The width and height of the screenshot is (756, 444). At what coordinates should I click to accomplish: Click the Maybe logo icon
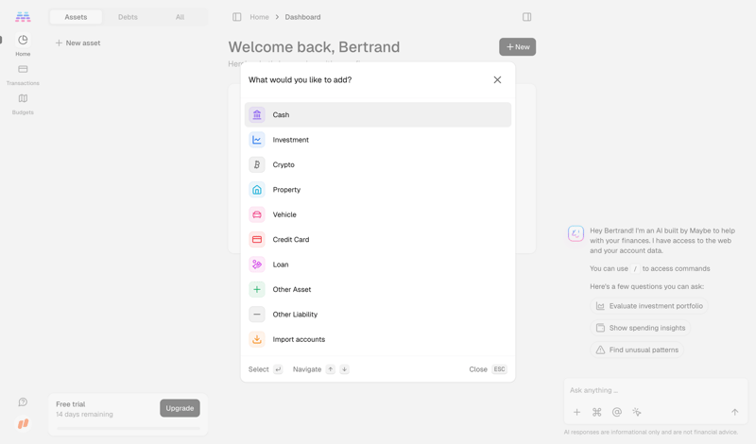[23, 17]
